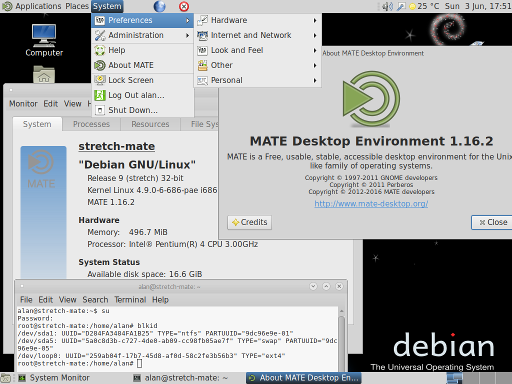Screen dimensions: 512x384
Task: Click the System Monitor taskbar icon
Action: click(22, 378)
